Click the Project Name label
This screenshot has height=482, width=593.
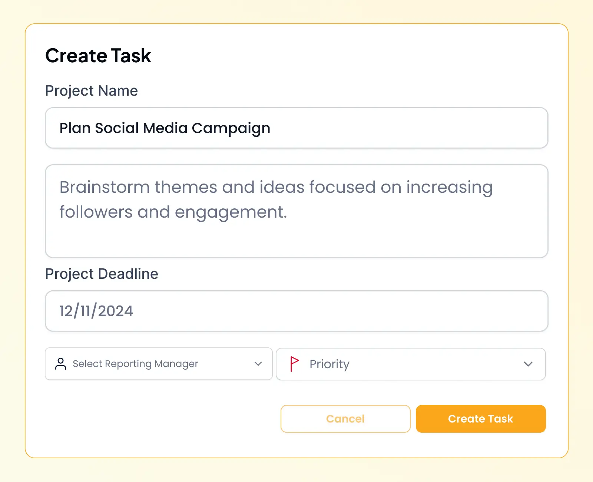click(92, 91)
